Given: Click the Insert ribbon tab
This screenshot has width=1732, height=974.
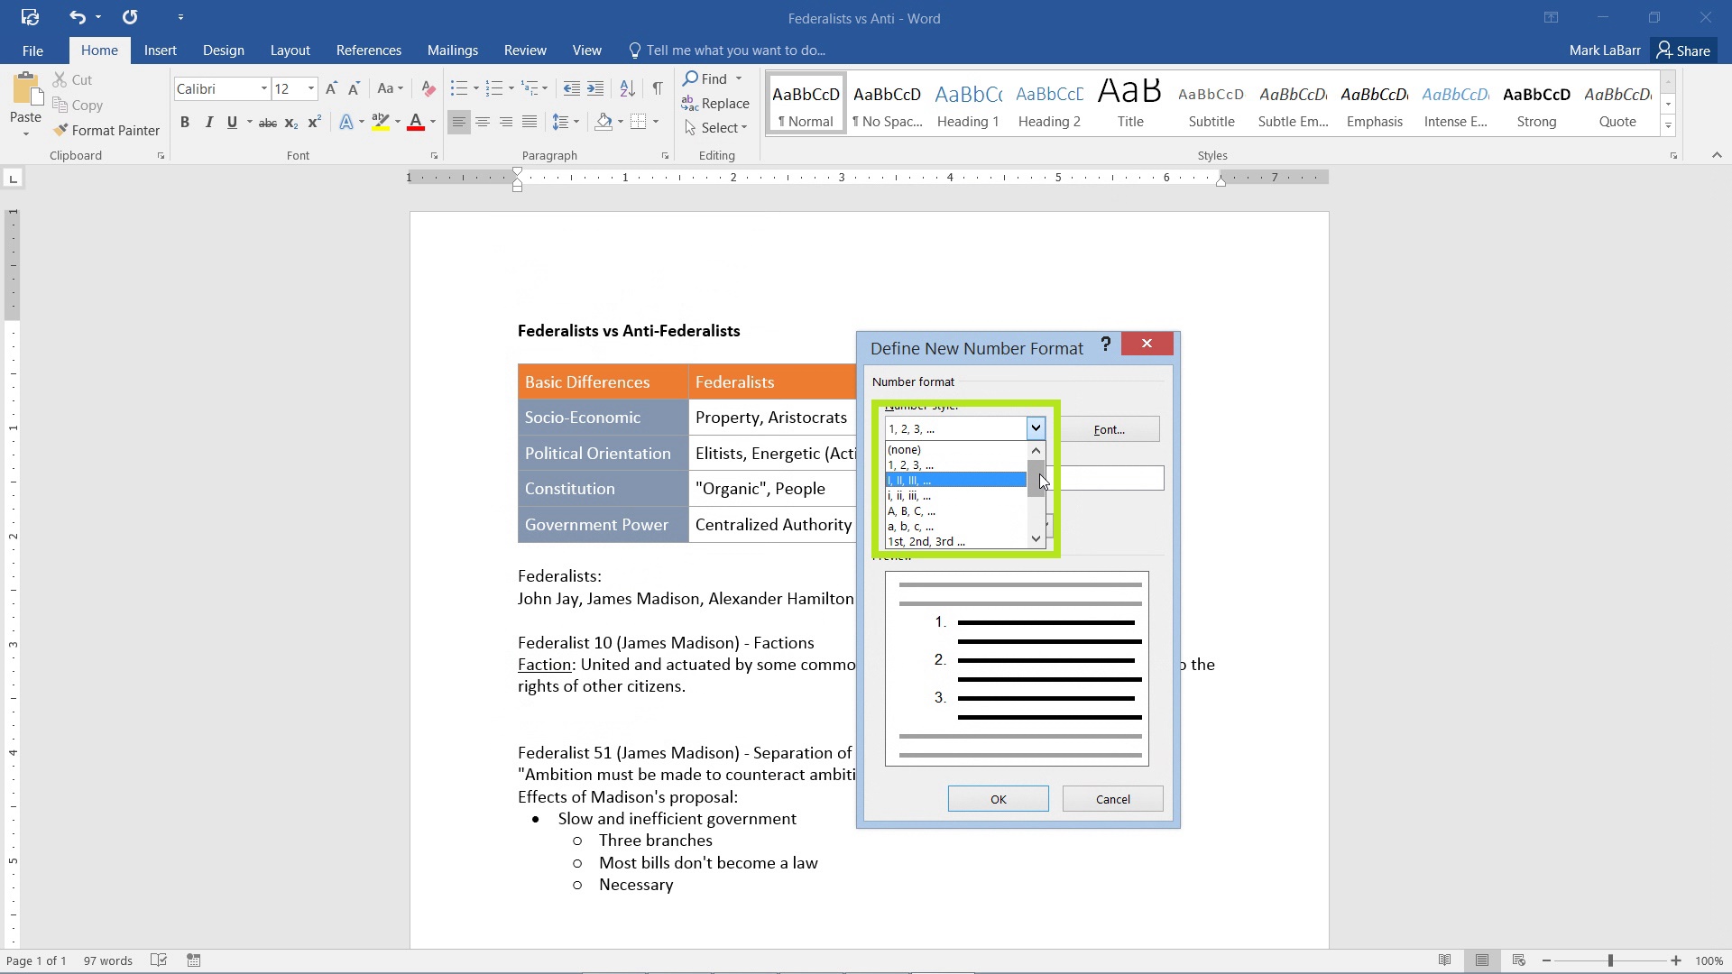Looking at the screenshot, I should tap(160, 50).
